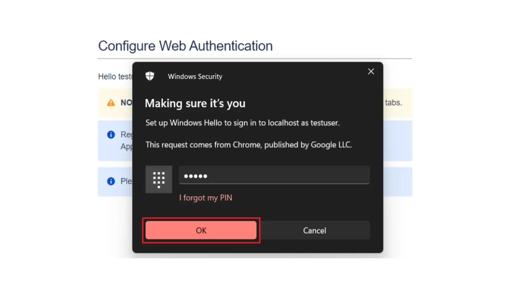Click the shield emblem next to the dialog title
Image resolution: width=511 pixels, height=287 pixels.
point(150,76)
